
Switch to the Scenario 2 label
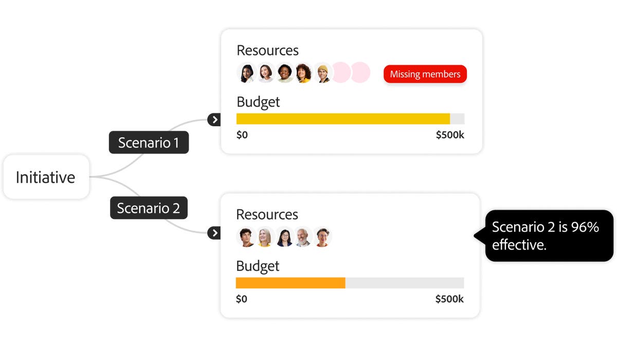(x=149, y=207)
